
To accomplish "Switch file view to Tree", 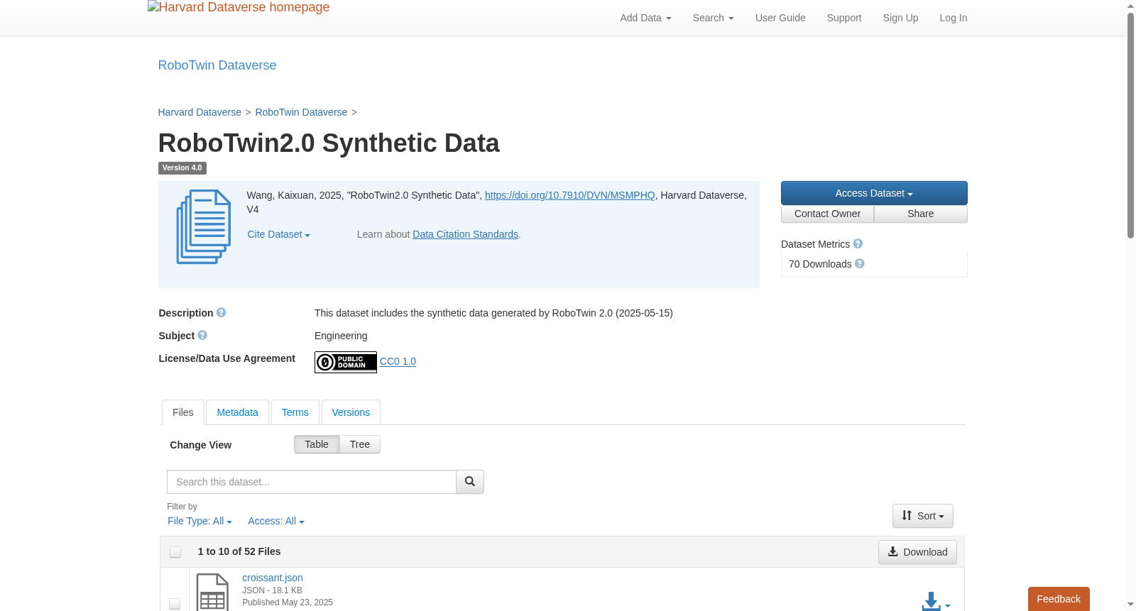I will (360, 444).
